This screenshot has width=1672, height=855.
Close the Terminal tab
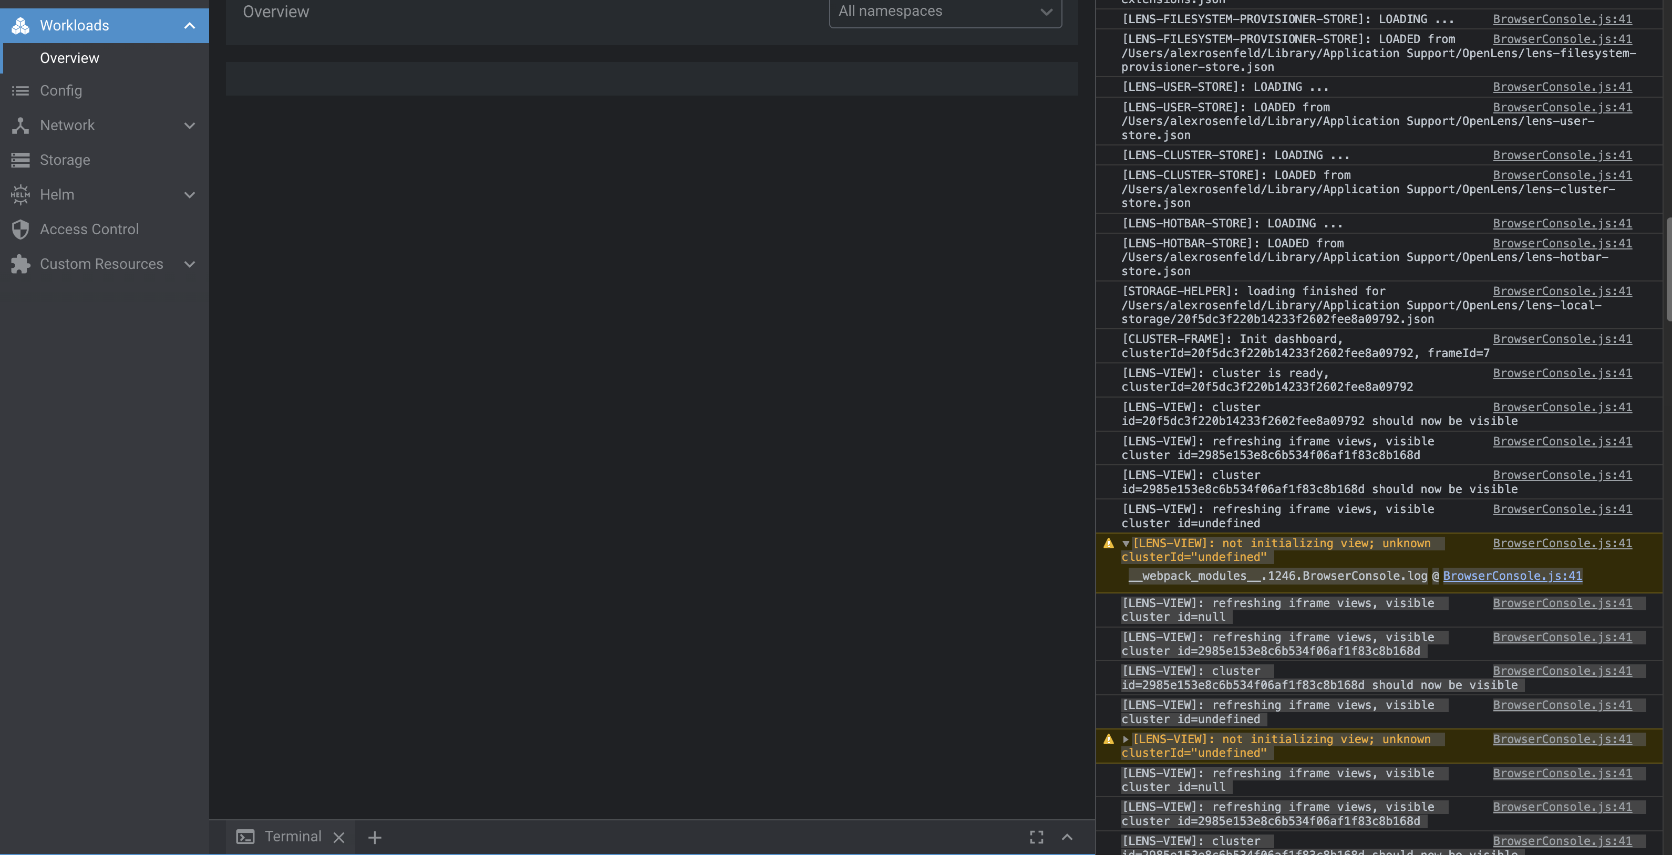(x=338, y=837)
